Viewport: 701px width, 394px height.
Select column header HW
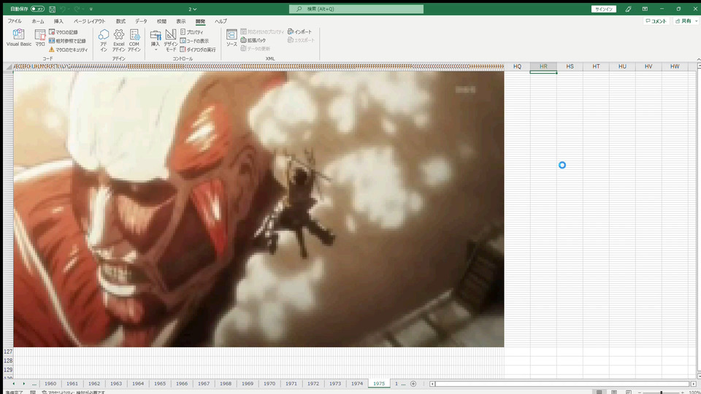click(675, 66)
